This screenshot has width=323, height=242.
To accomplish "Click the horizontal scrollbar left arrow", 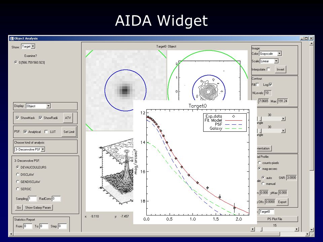I will 11,234.
